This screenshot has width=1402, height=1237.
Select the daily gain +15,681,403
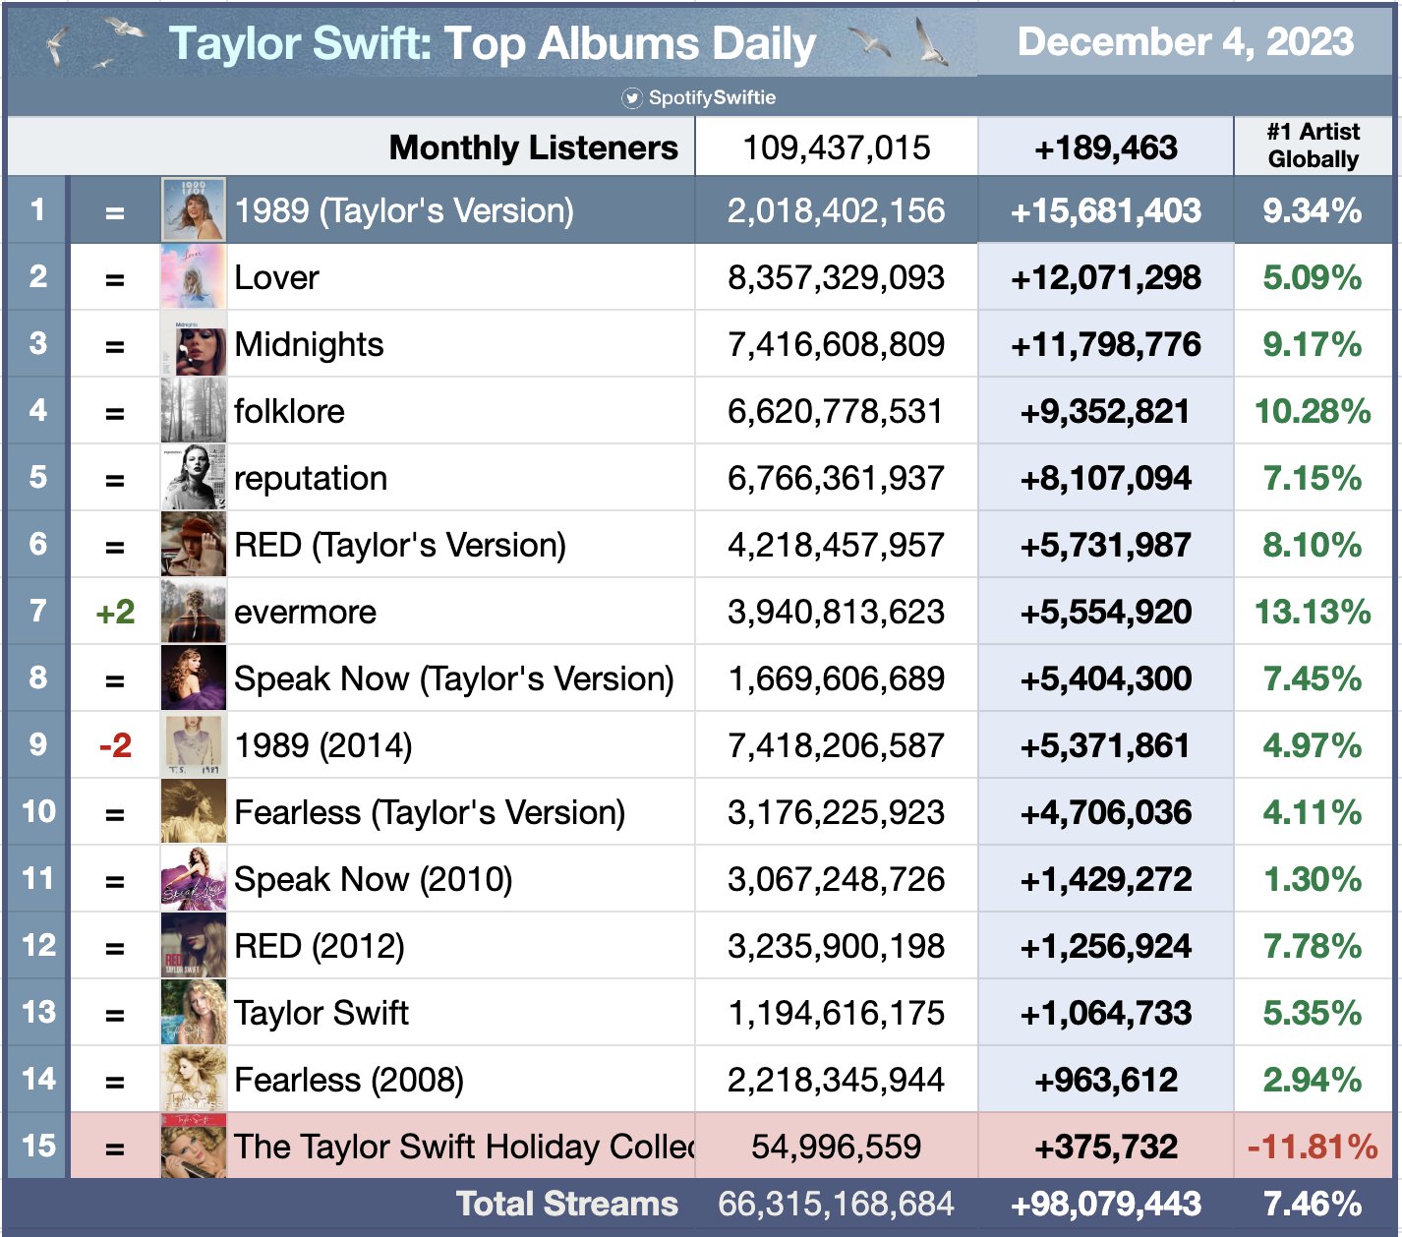[x=1106, y=210]
